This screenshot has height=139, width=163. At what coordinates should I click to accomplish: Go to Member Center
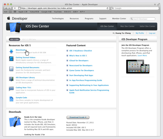click(x=119, y=18)
